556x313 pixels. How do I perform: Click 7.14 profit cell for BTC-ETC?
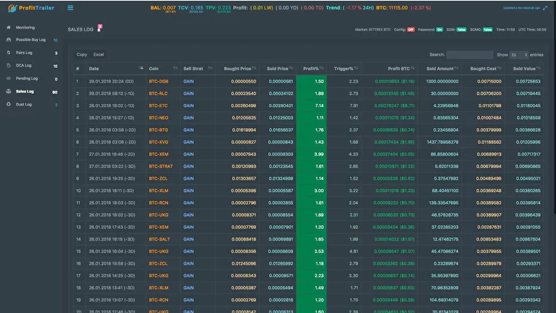(311, 105)
